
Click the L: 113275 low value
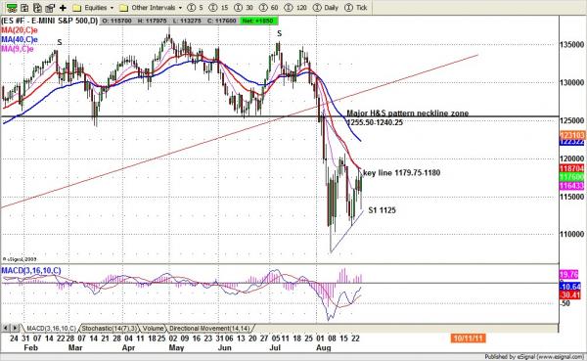pos(187,21)
